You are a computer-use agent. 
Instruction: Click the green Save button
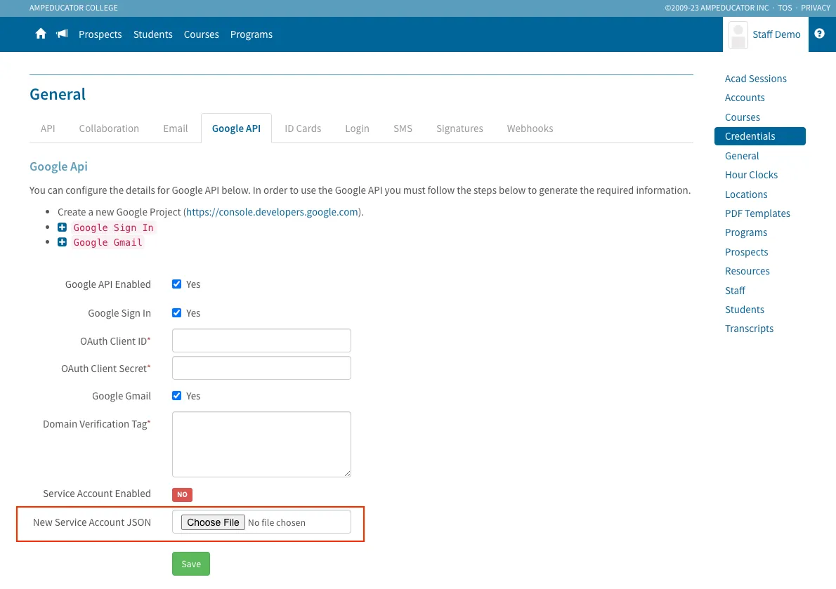(x=191, y=564)
